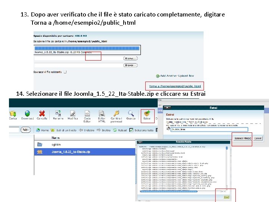Click the Vai button
269x202 pixels.
point(25,130)
